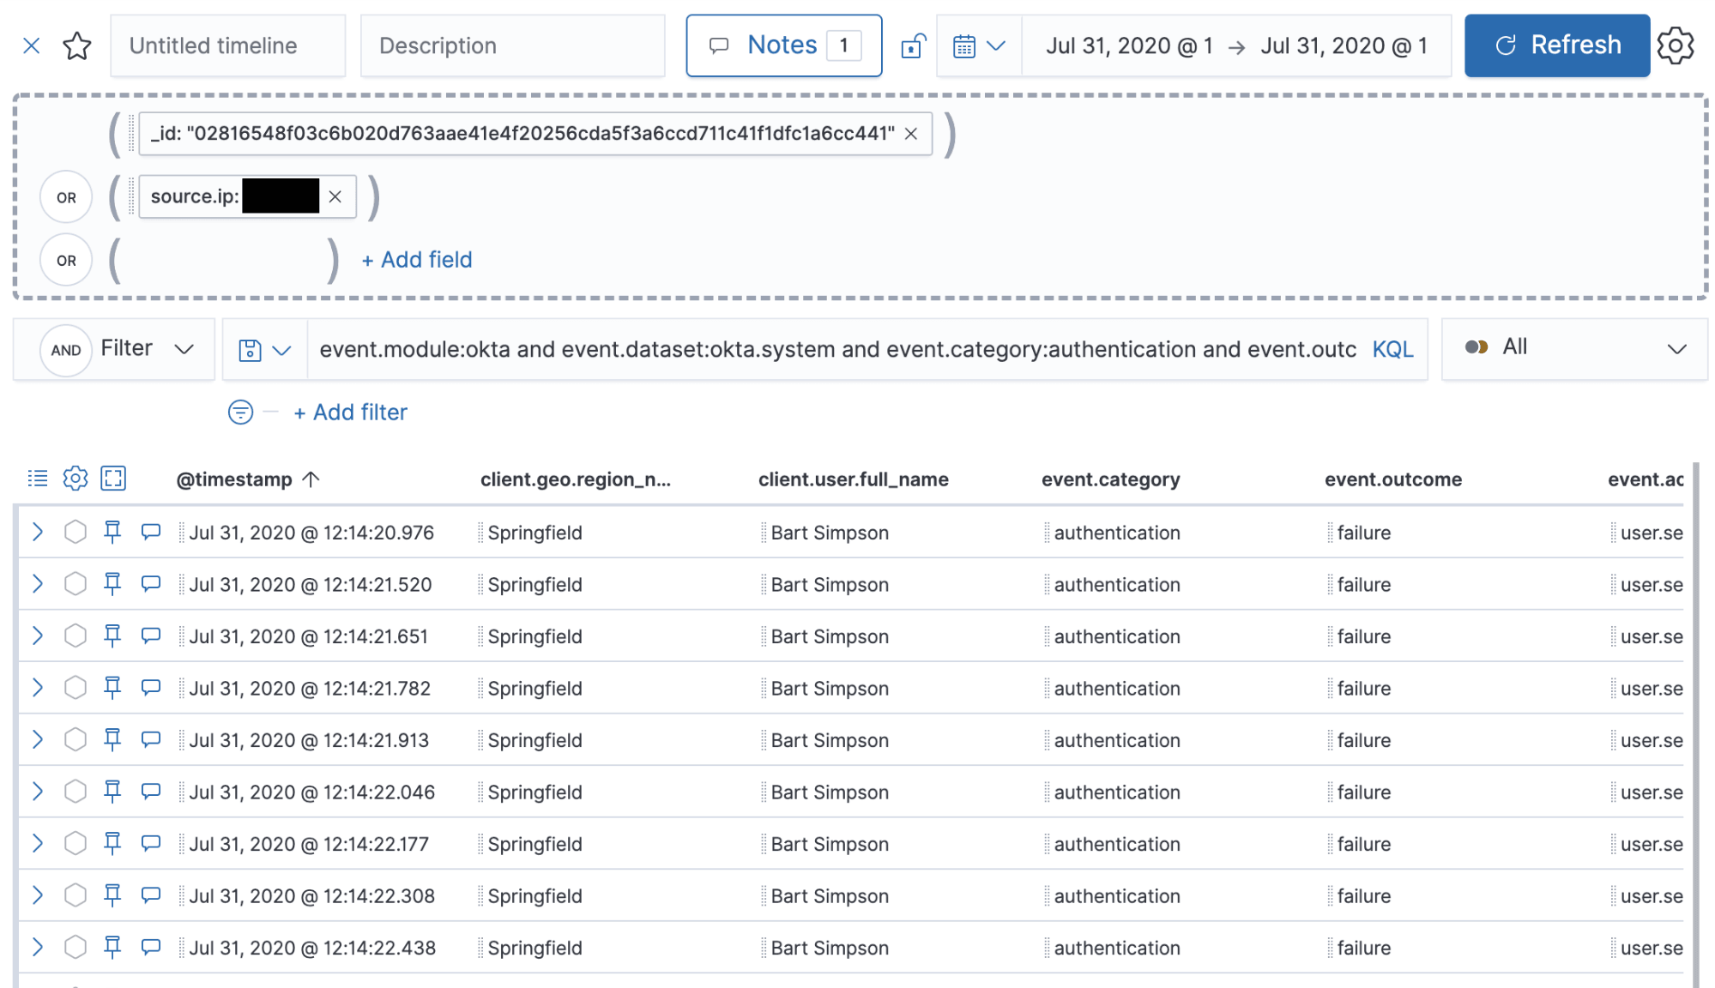Click the Refresh button
This screenshot has width=1715, height=988.
(1556, 45)
